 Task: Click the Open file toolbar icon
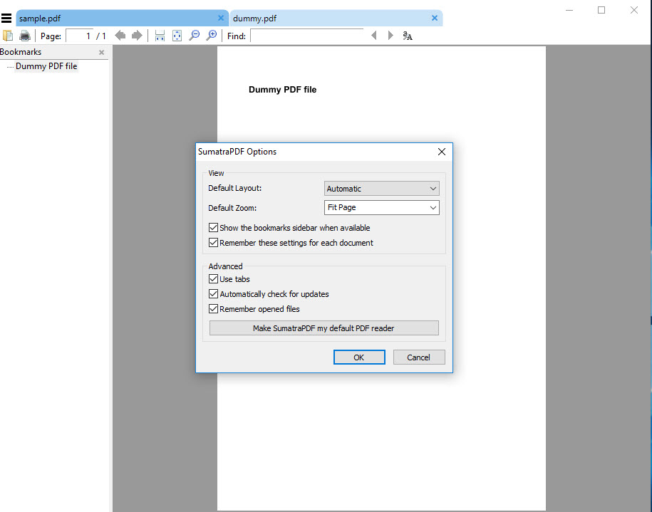8,36
